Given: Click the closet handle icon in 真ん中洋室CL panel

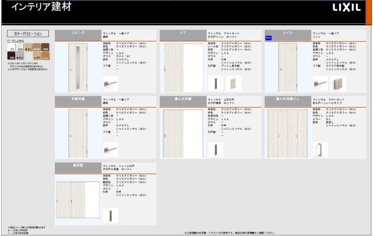Looking at the screenshot, I should (x=316, y=149).
